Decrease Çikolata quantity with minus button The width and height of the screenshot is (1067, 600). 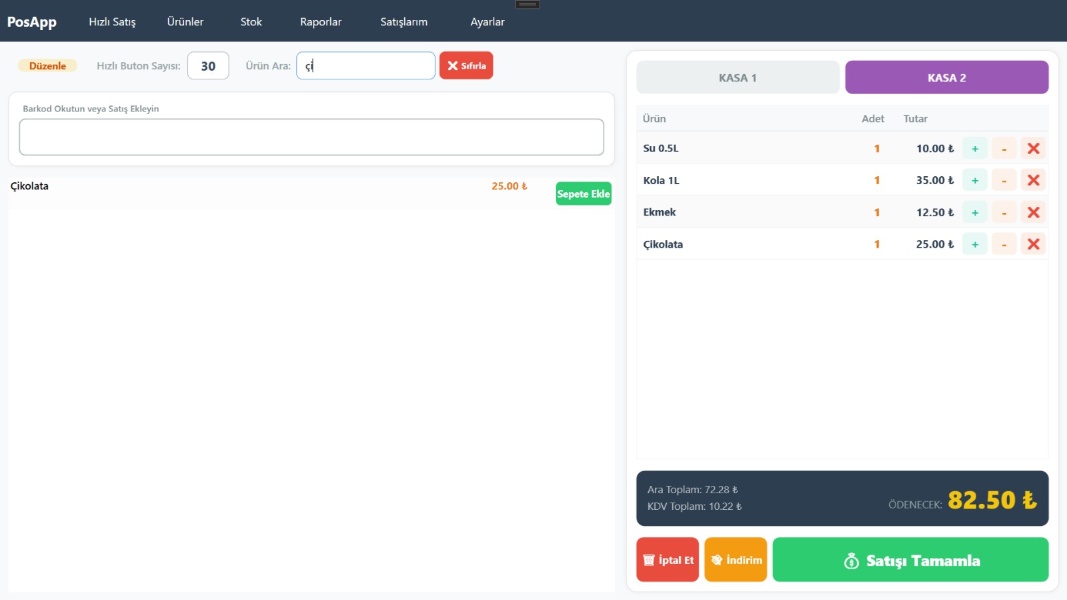[1004, 244]
